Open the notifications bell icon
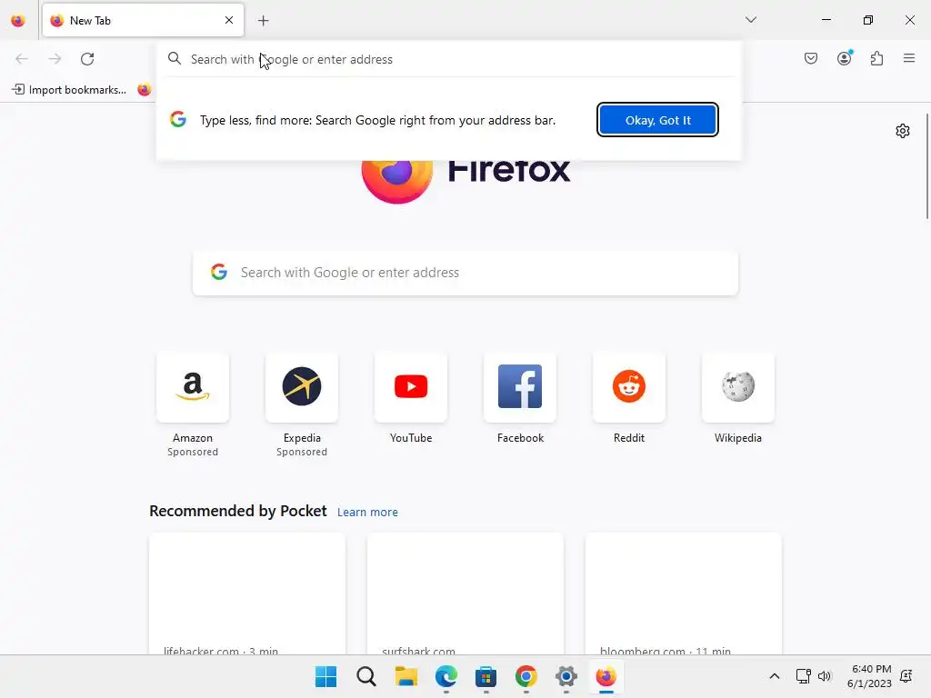Screen dimensions: 931x698 tap(906, 676)
